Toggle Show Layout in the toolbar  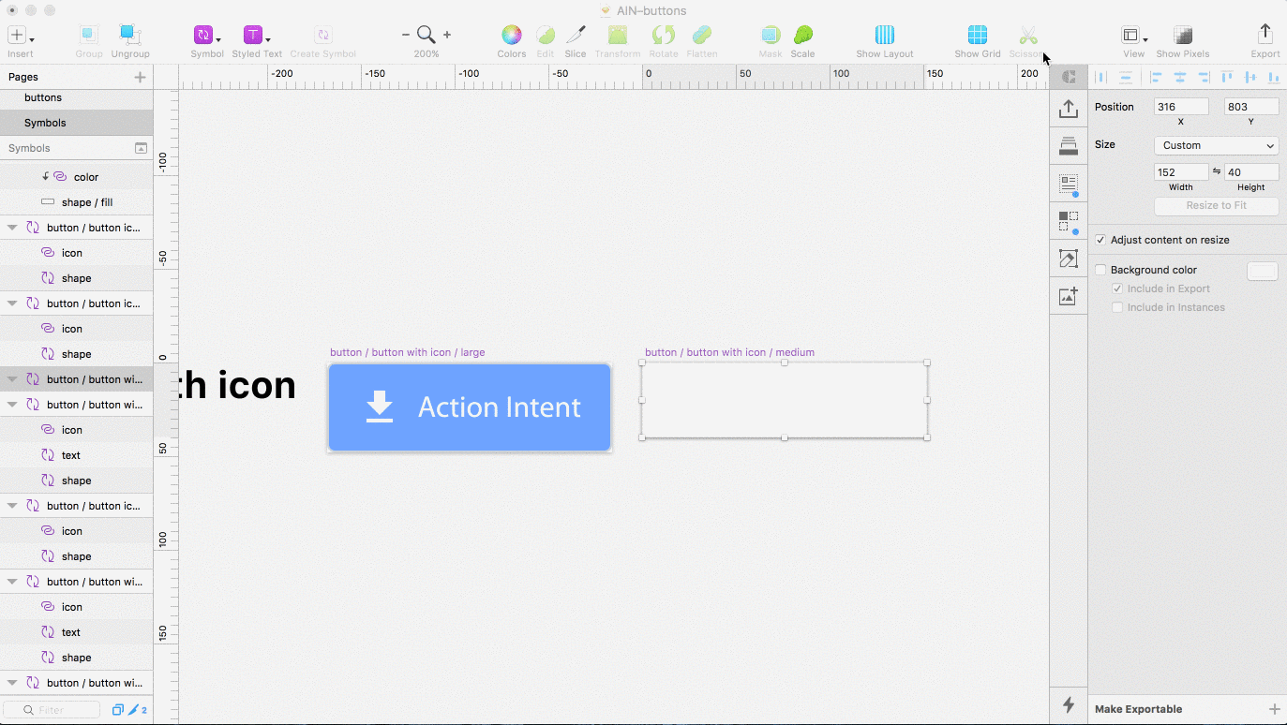coord(885,36)
